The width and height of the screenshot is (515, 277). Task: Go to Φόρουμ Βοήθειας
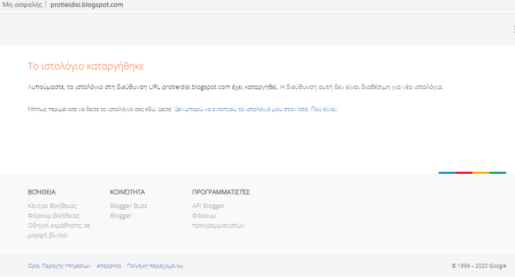(x=54, y=216)
